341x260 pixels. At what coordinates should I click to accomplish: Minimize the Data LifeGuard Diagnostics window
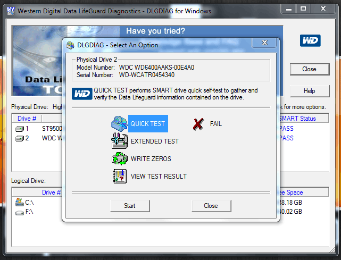288,9
